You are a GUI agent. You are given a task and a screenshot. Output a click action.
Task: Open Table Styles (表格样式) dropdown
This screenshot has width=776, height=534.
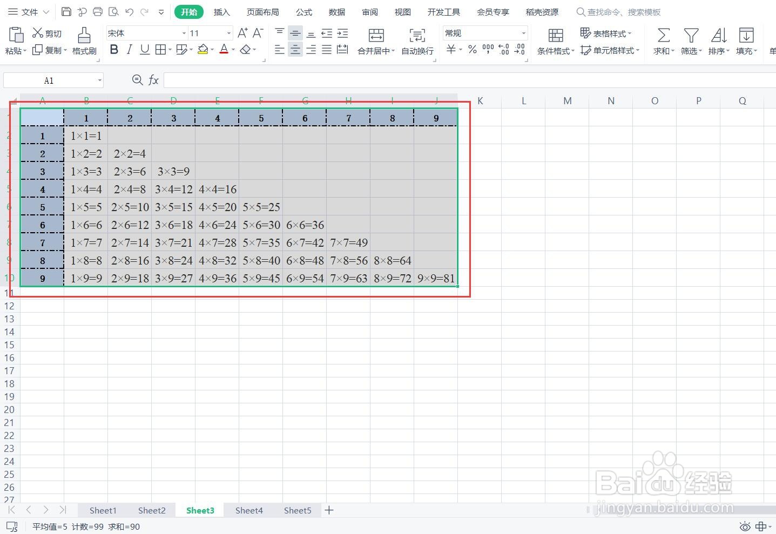click(x=606, y=33)
